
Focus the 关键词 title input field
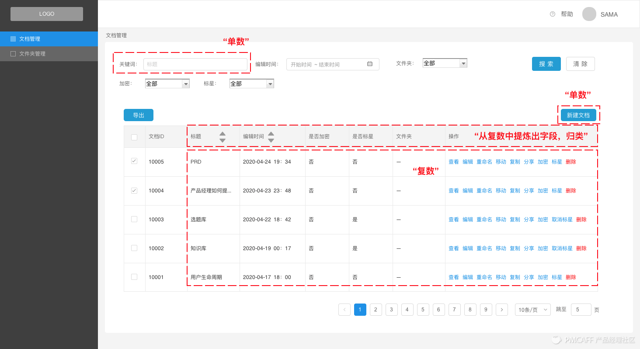(195, 64)
